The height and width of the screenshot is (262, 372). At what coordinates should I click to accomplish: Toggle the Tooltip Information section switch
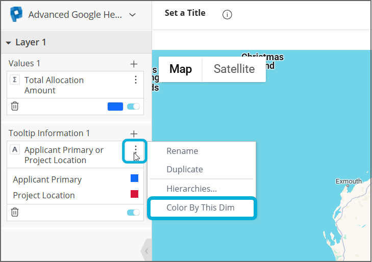133,212
